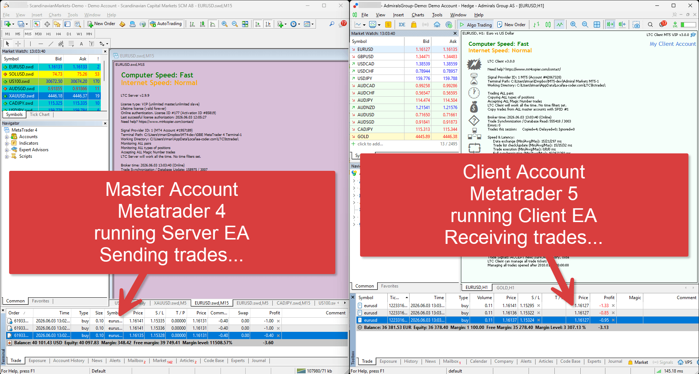The image size is (699, 374).
Task: Switch MT4 chart to line chart
Action: 213,24
